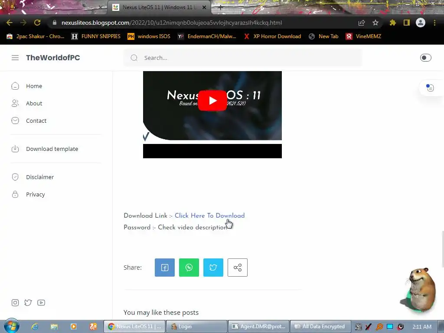Switch to the Login taskbar window
Image resolution: width=444 pixels, height=333 pixels.
[x=196, y=326]
